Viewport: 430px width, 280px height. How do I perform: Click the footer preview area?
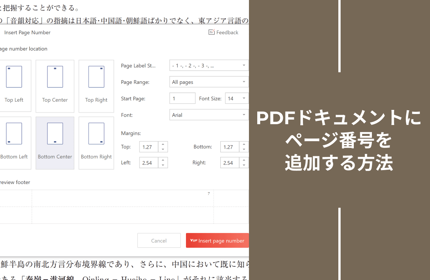[x=123, y=207]
